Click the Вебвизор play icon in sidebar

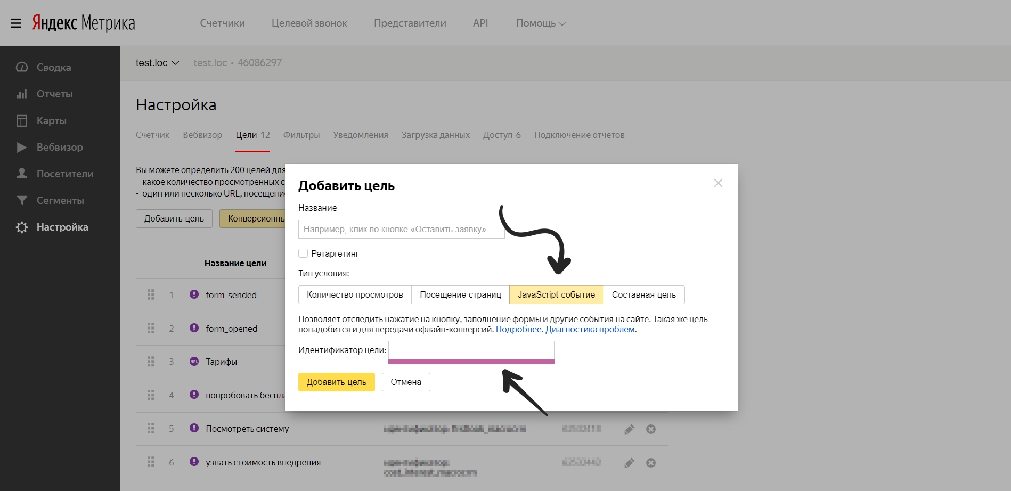coord(22,147)
